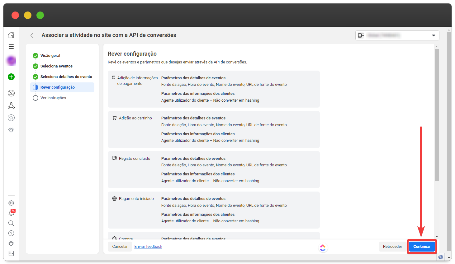Click the triangle data sources icon
The height and width of the screenshot is (264, 455).
11,106
